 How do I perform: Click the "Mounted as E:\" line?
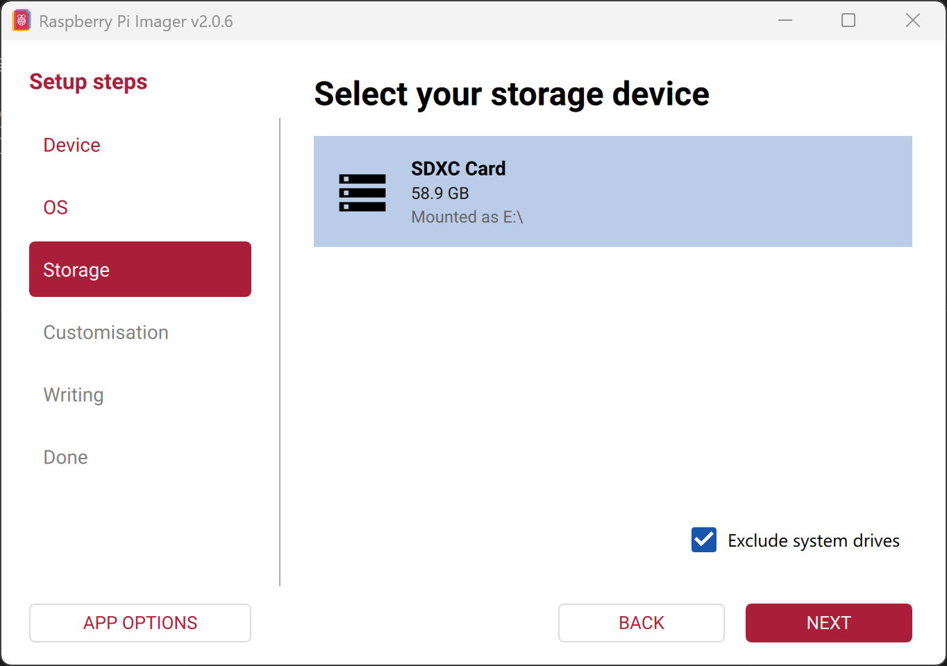point(467,217)
